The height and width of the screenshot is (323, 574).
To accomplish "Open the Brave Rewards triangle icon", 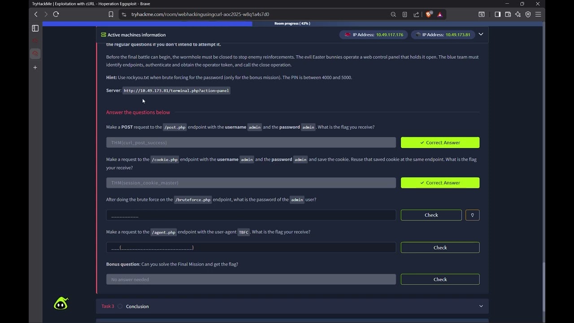I will click(440, 14).
